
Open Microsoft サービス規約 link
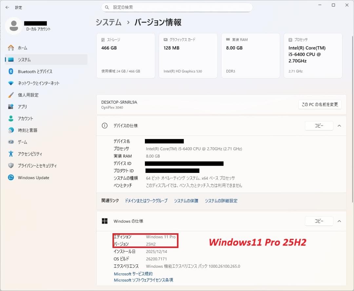133,274
